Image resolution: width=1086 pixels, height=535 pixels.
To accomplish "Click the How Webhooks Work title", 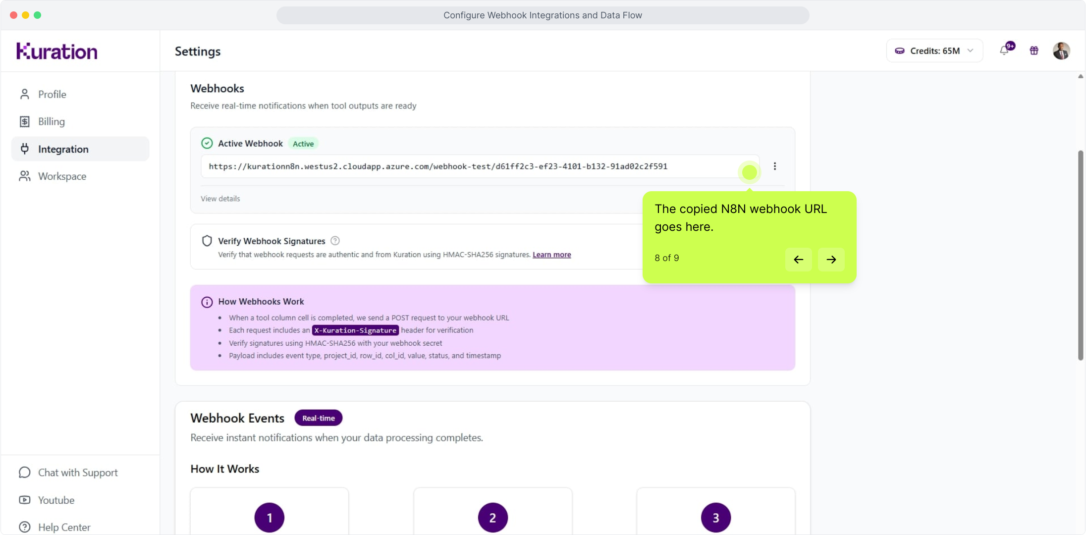I will click(261, 302).
